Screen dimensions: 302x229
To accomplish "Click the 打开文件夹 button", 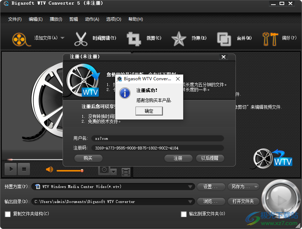I will point(243,202).
